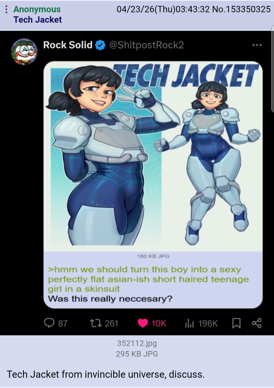Toggle the bookmark icon
This screenshot has width=274, height=388.
236,323
